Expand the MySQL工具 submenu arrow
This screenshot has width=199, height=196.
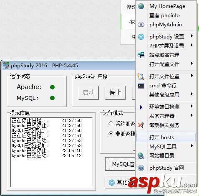pyautogui.click(x=192, y=146)
